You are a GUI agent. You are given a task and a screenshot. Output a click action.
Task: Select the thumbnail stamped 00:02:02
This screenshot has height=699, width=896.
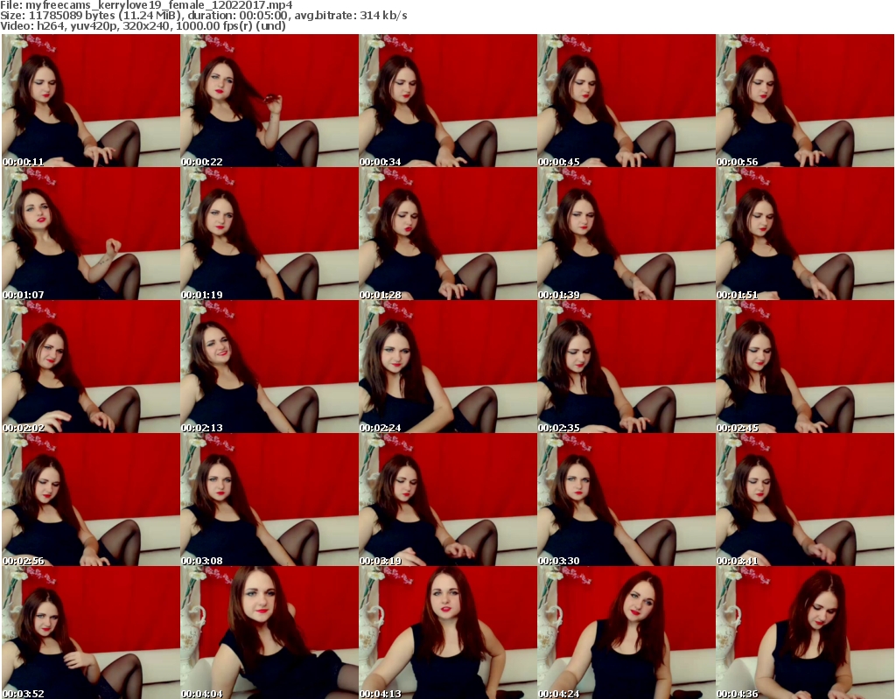point(91,367)
